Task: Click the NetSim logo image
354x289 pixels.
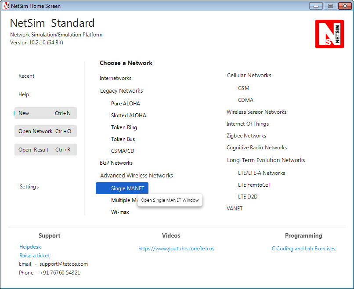Action: [x=329, y=34]
